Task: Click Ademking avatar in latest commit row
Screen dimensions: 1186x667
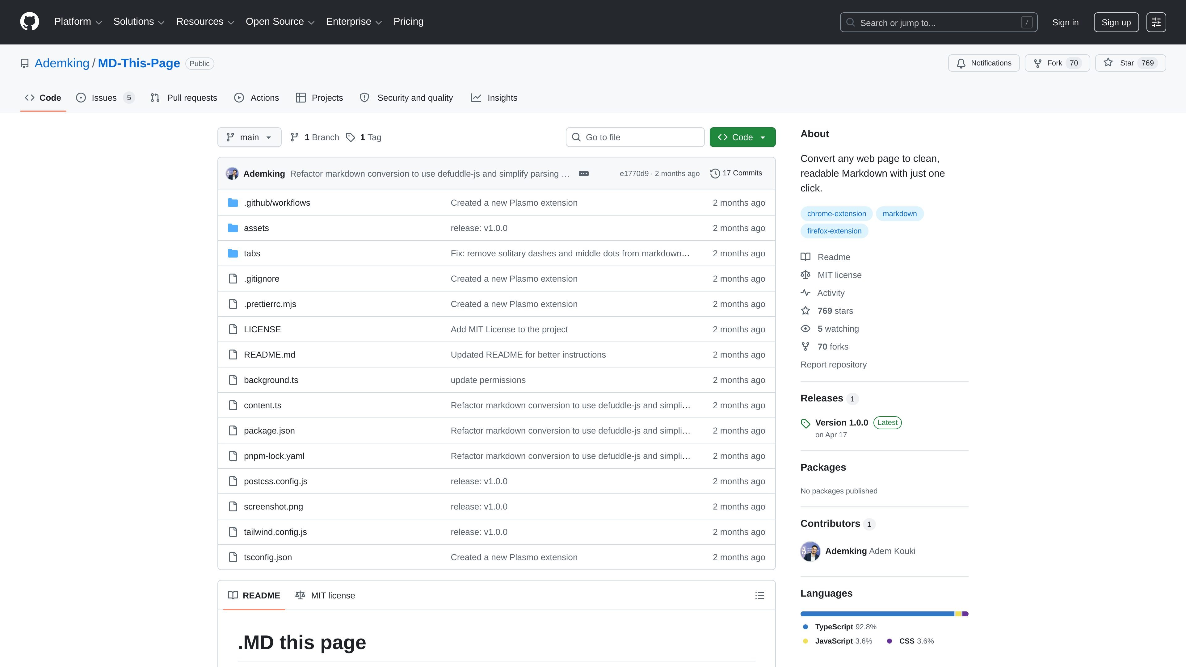Action: click(232, 174)
